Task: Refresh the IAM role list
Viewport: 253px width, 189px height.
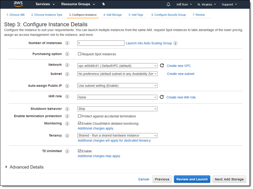Action: [x=162, y=97]
